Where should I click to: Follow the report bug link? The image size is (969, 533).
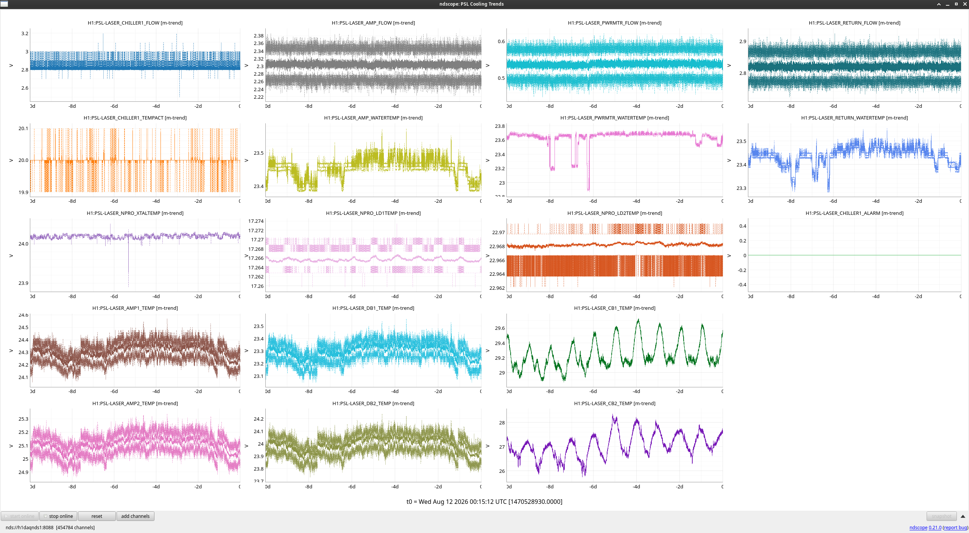(x=955, y=527)
